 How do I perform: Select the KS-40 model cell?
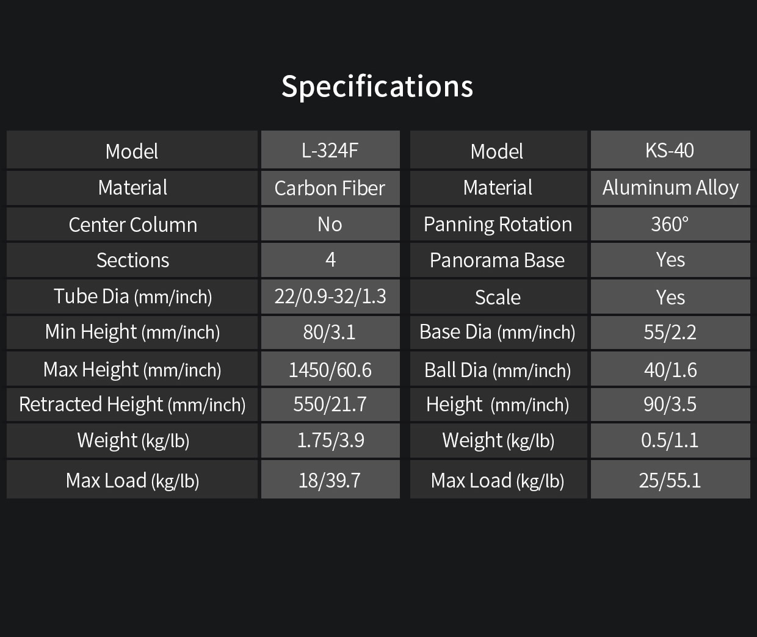click(670, 149)
